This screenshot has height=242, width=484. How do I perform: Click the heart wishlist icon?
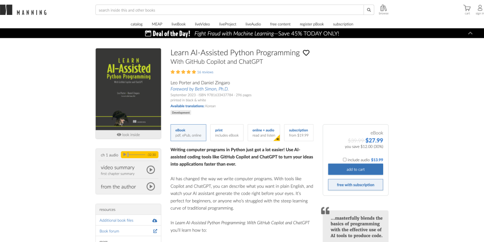click(x=306, y=53)
